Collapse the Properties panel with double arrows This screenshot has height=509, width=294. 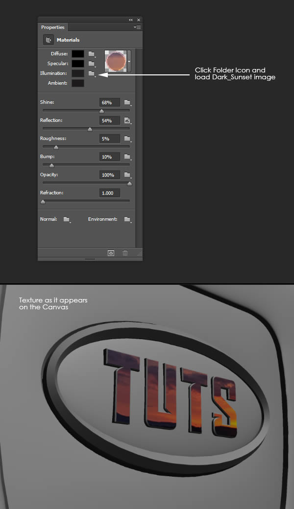[131, 20]
